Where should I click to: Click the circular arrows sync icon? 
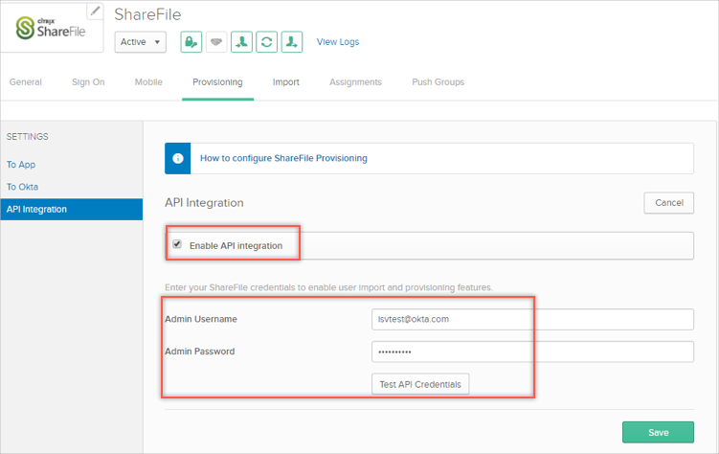(267, 42)
